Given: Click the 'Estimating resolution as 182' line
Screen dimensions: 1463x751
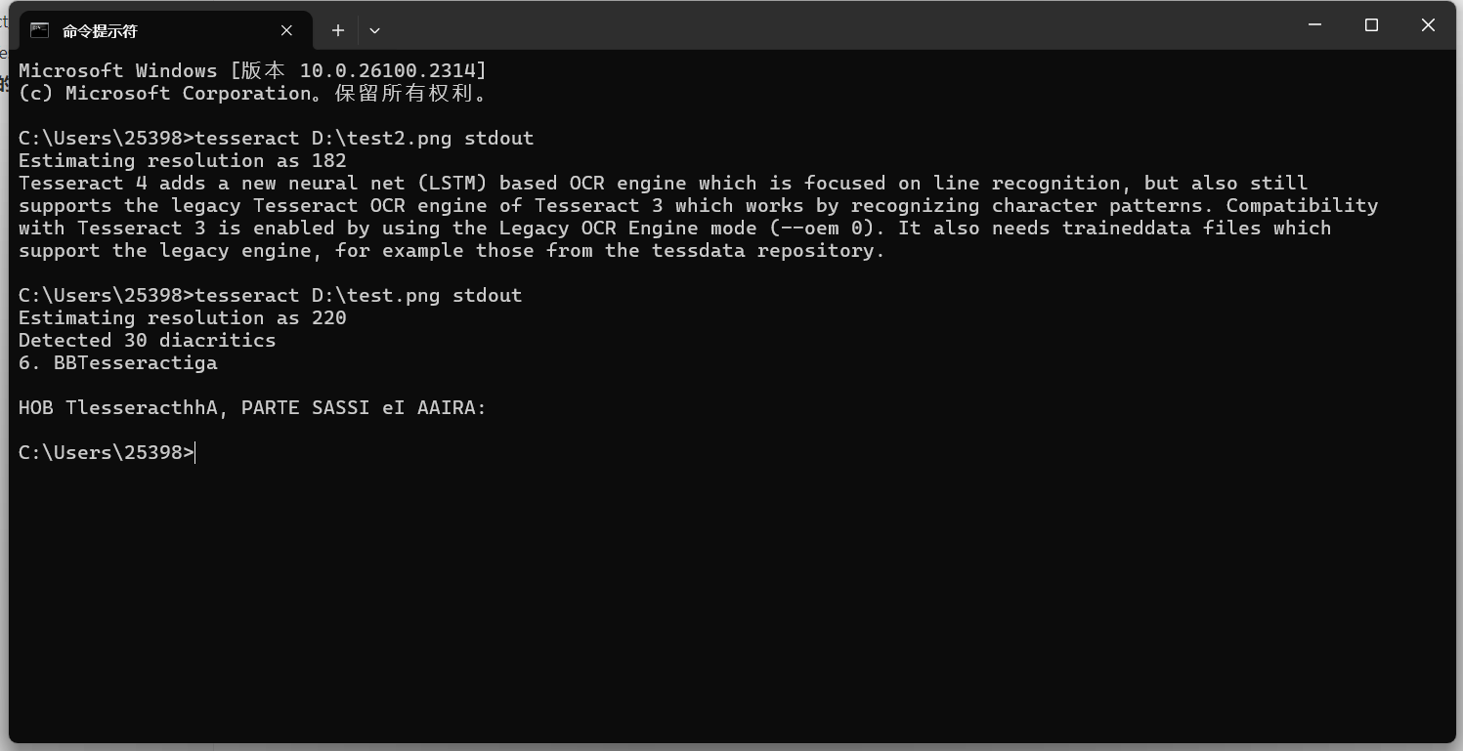Looking at the screenshot, I should tap(183, 160).
